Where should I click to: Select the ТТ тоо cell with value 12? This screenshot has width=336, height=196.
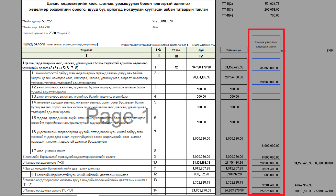pyautogui.click(x=176, y=67)
